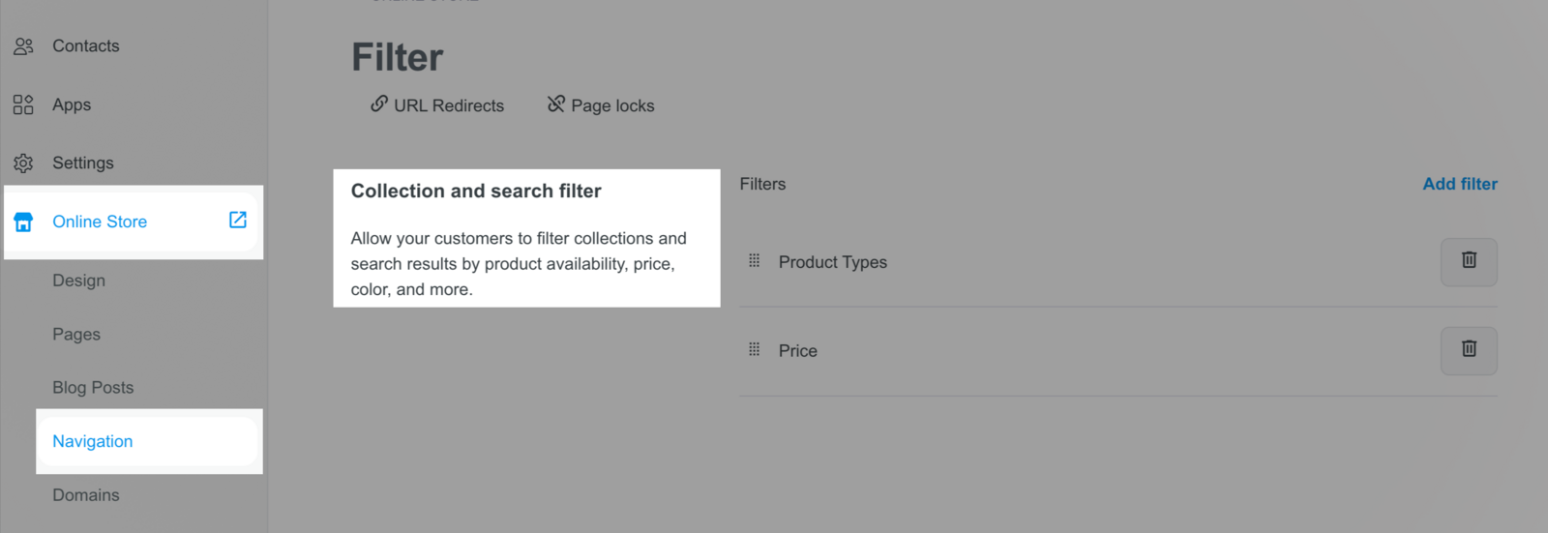Click the Apps grid icon
Viewport: 1548px width, 533px height.
tap(23, 104)
